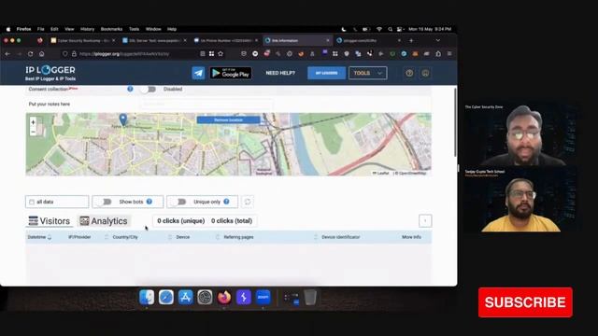The width and height of the screenshot is (598, 336).
Task: Click the Remove location button
Action: 228,120
